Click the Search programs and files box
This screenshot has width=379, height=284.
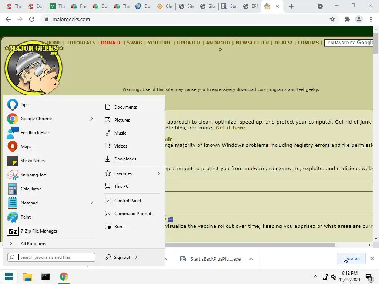coord(51,257)
